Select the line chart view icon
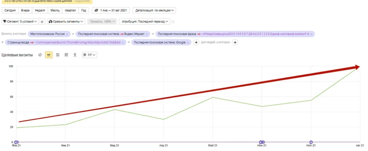 pos(49,55)
